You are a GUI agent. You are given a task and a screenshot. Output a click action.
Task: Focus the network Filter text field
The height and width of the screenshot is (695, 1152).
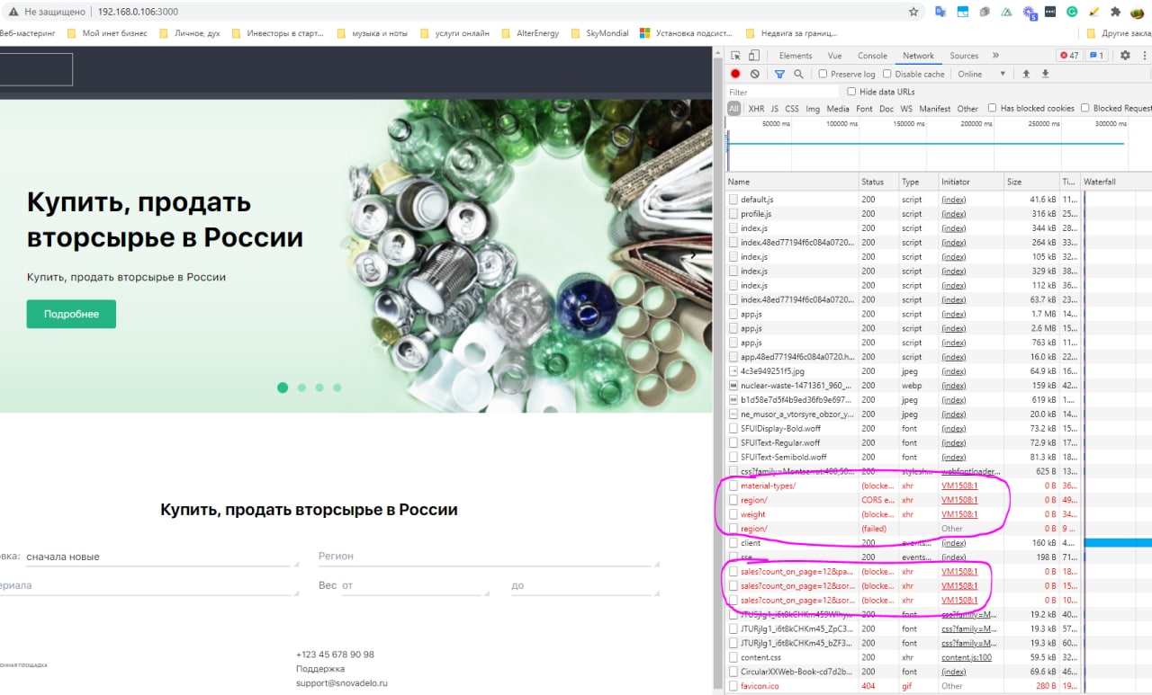click(782, 92)
